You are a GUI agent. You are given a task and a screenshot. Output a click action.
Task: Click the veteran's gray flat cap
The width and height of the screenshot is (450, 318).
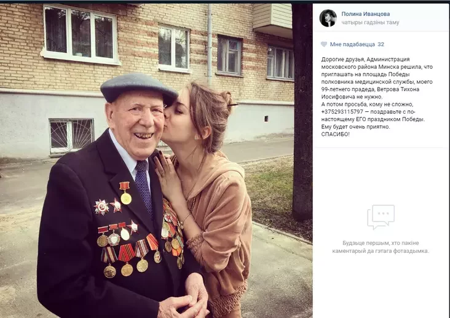138,88
